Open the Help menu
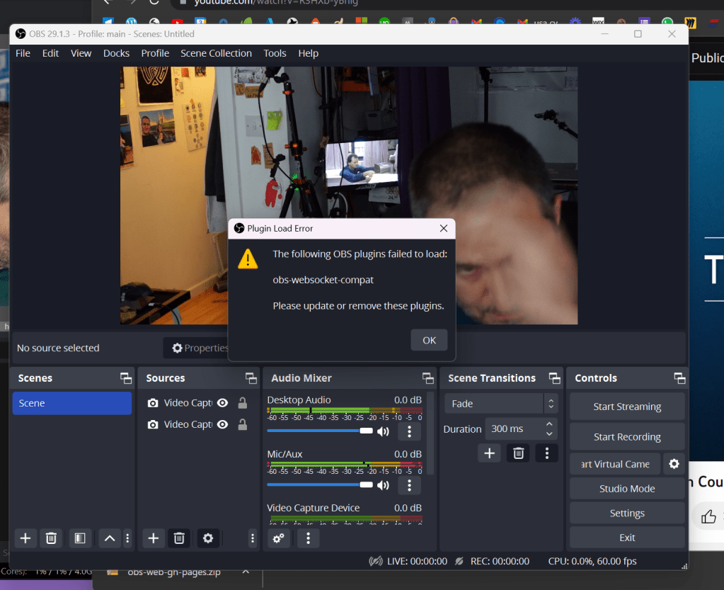 pos(308,53)
